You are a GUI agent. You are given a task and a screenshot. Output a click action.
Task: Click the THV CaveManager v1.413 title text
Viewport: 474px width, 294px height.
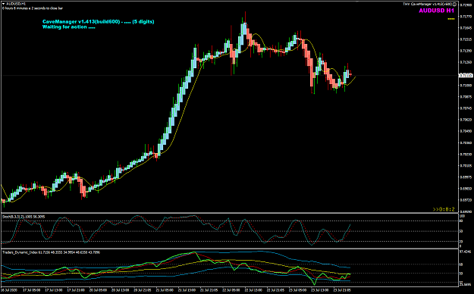pos(428,5)
